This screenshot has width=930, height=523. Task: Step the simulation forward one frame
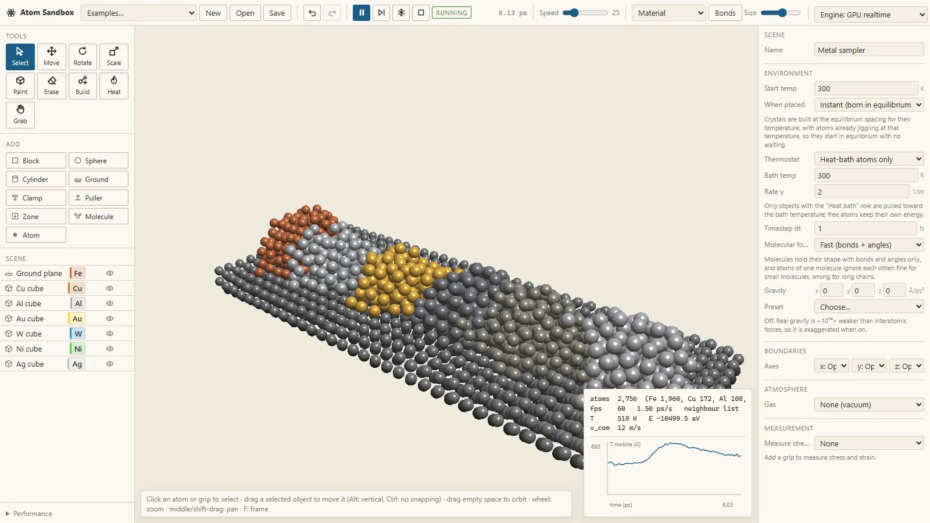381,13
